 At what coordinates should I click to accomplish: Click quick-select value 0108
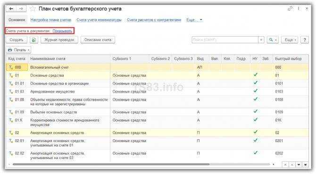(279, 99)
